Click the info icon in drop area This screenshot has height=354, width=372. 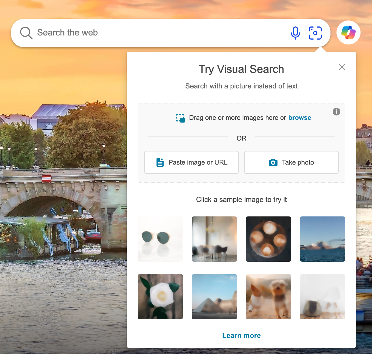pyautogui.click(x=336, y=112)
